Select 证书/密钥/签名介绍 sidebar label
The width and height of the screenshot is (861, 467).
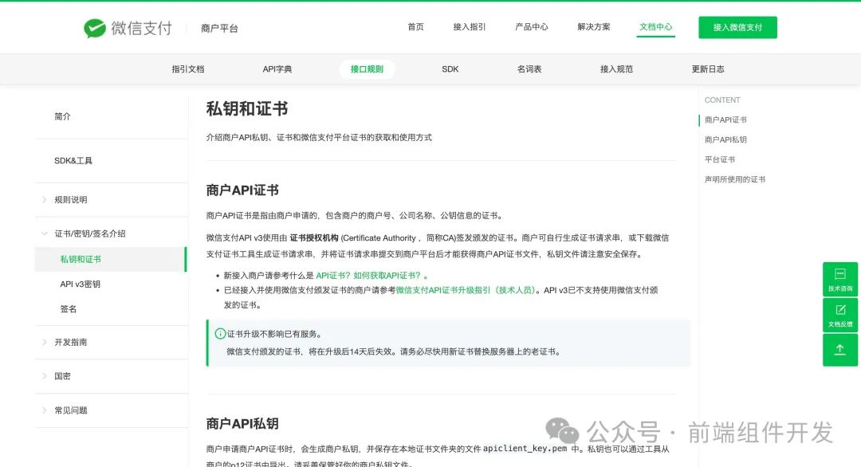pos(90,233)
